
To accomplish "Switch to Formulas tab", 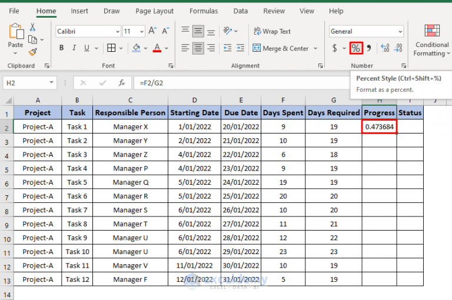I will 204,11.
